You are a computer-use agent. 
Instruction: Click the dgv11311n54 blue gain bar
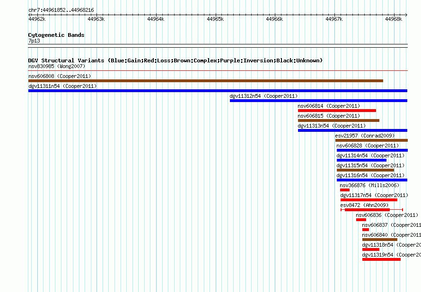point(218,91)
